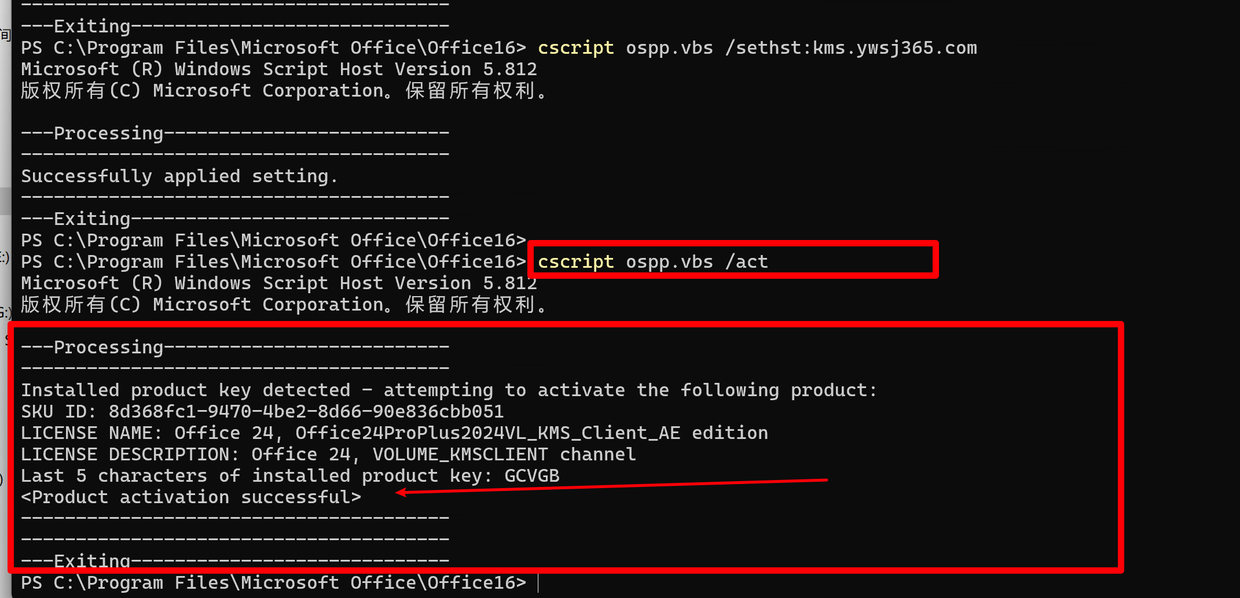The width and height of the screenshot is (1240, 598).
Task: Click the SKU ID value 8d368fc1-9470-4be2-8d66-90e836cbb051
Action: pos(306,412)
